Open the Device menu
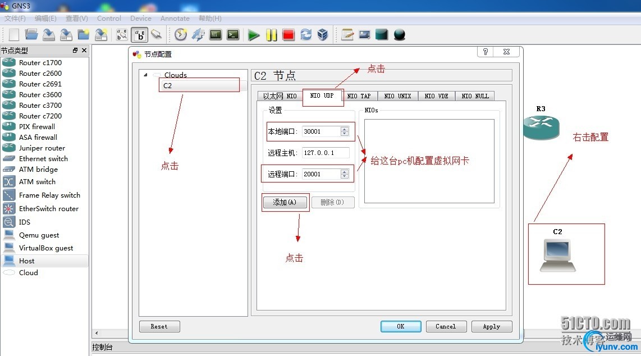641x356 pixels. (x=141, y=19)
